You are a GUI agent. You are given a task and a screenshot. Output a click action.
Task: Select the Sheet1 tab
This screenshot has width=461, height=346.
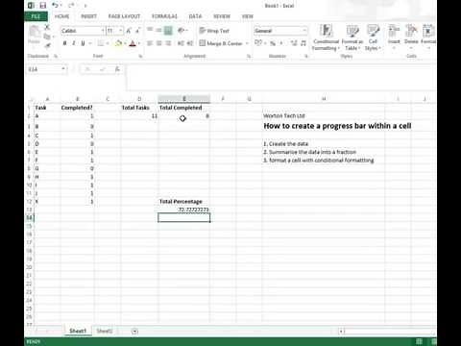click(x=78, y=331)
